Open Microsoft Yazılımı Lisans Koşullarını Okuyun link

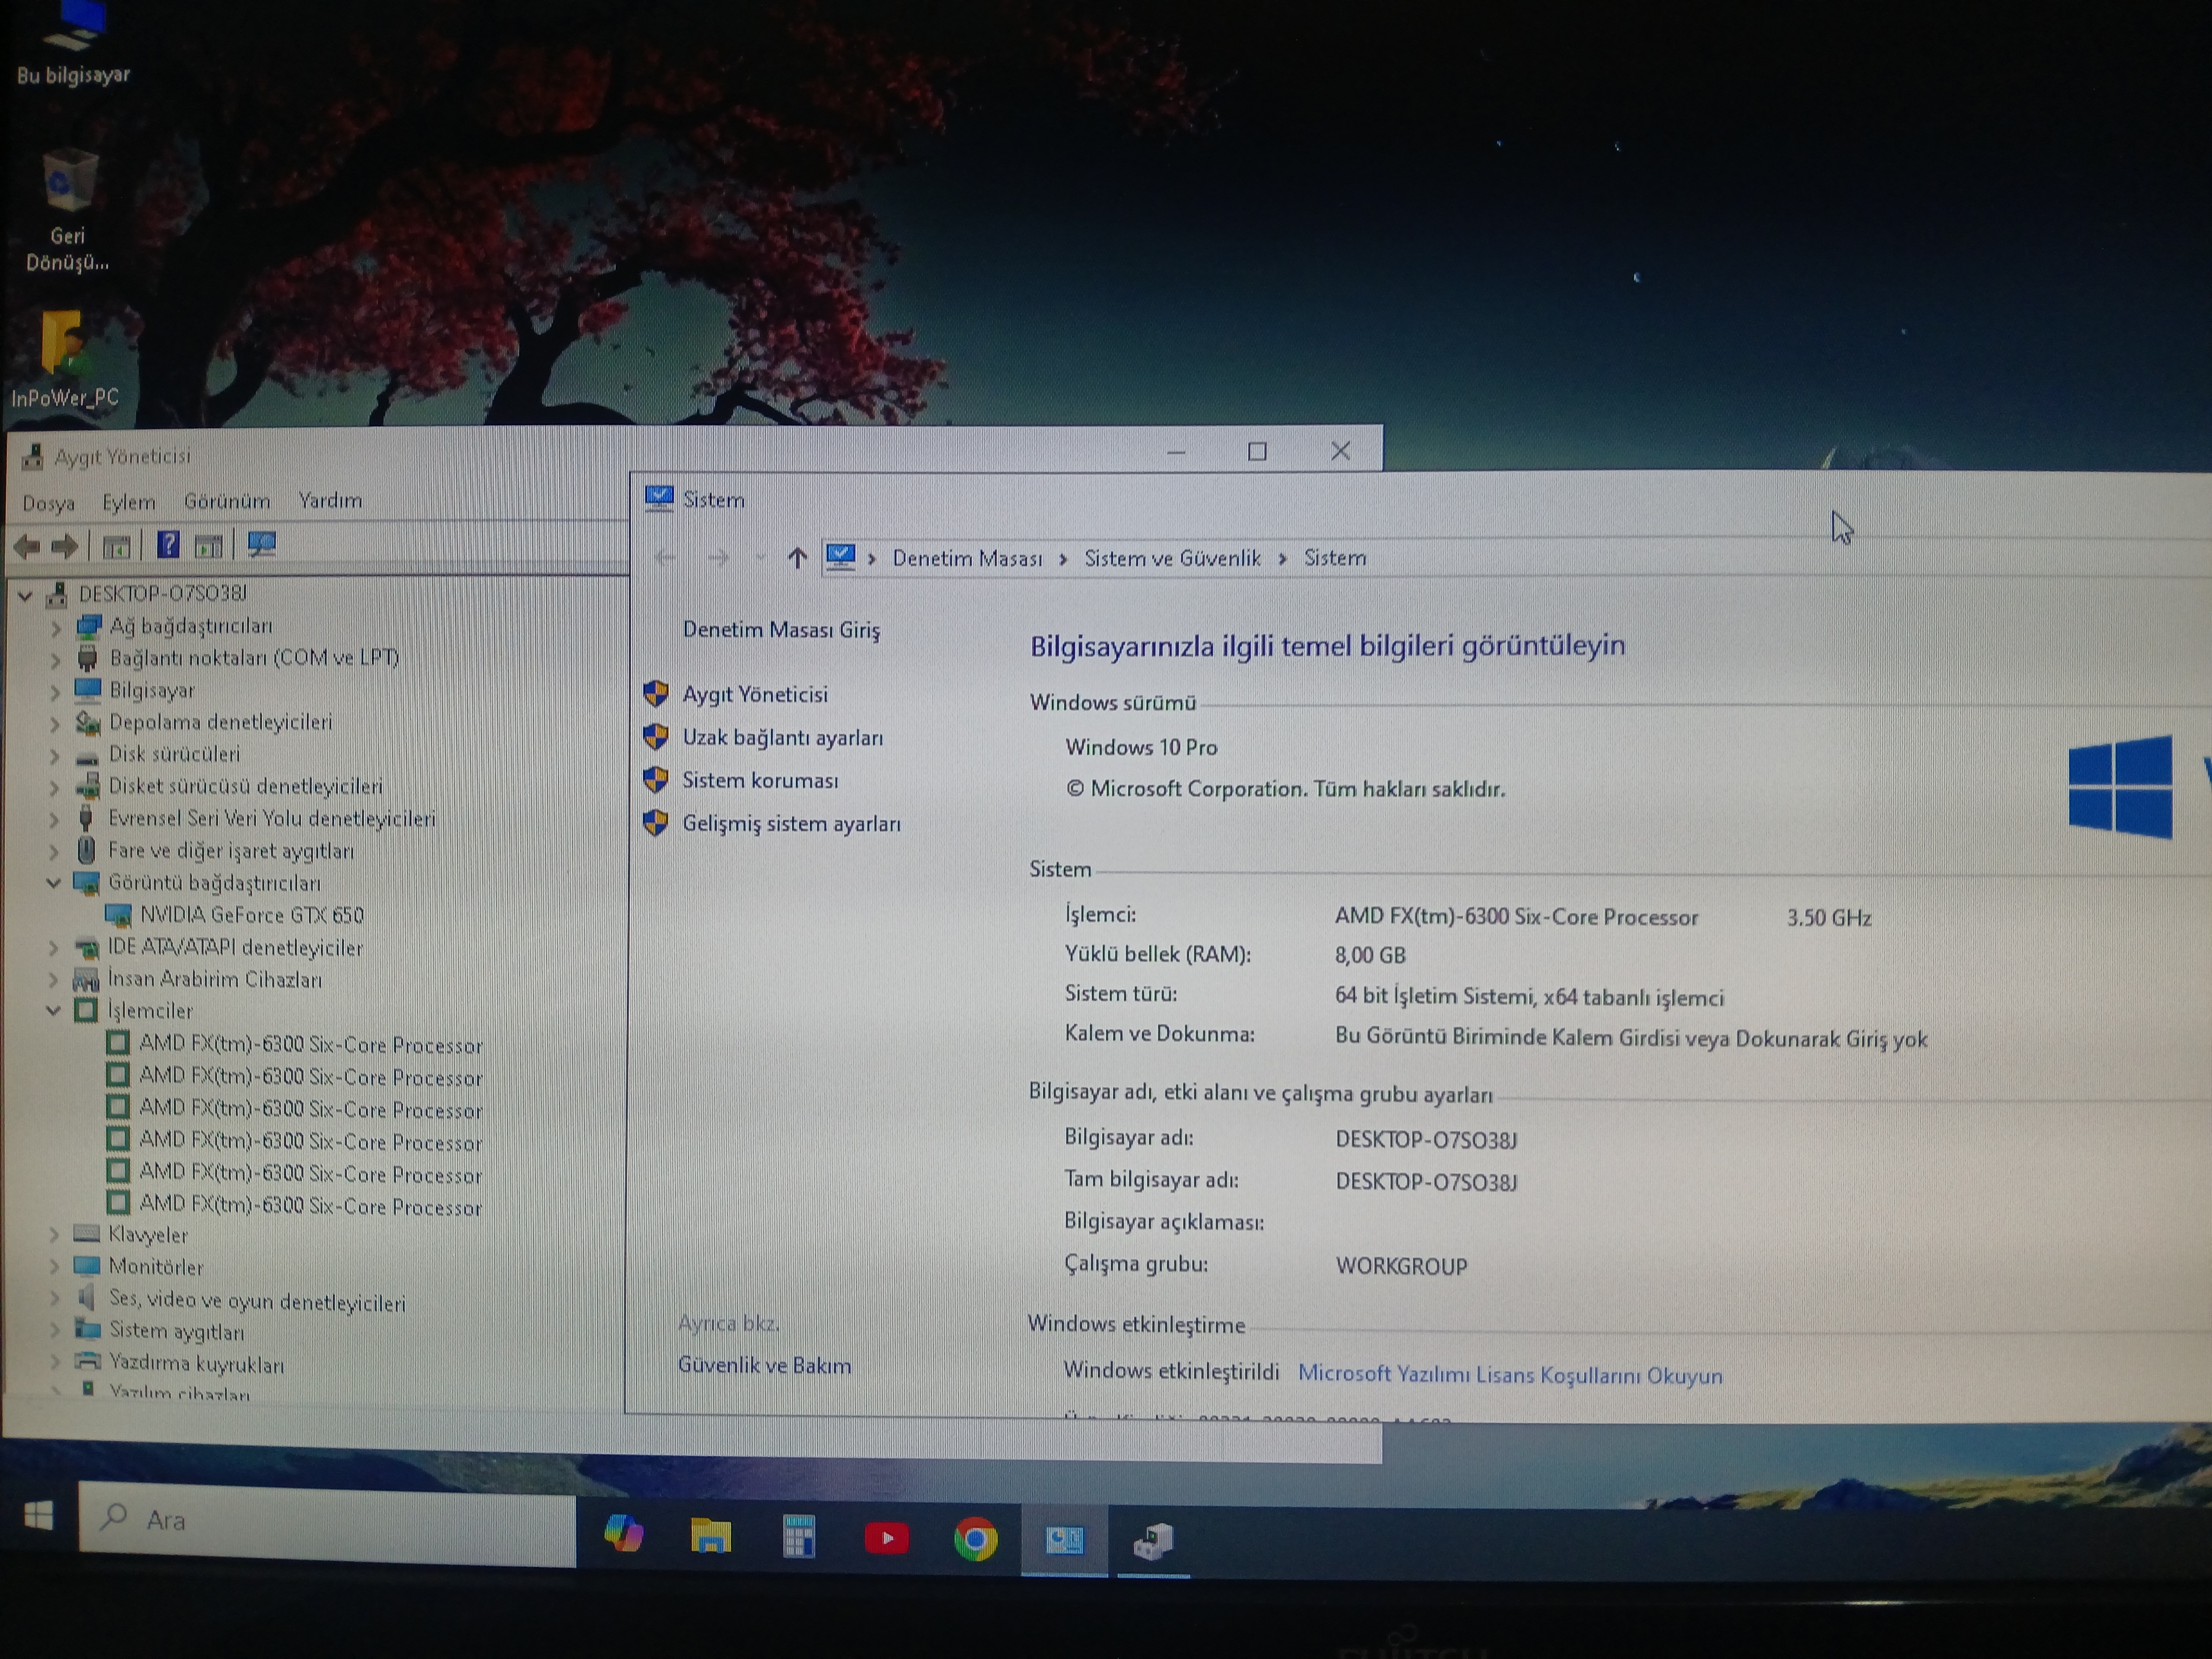(1509, 1375)
